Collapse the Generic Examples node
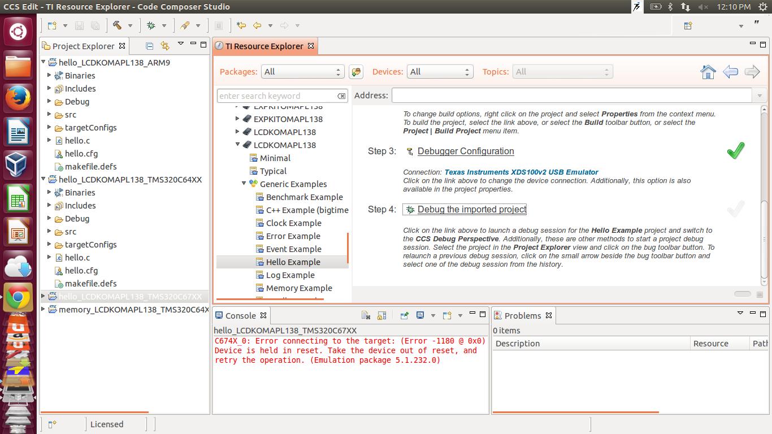 [244, 184]
